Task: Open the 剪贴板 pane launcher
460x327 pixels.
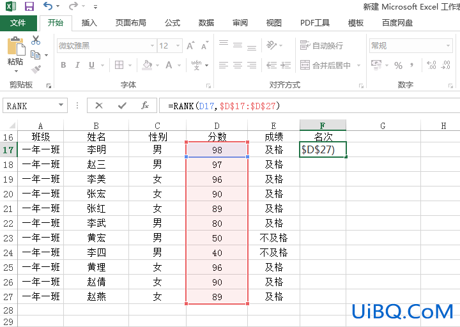Action: pos(49,86)
